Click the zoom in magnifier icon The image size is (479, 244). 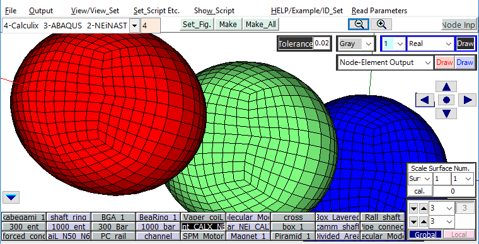tap(381, 25)
